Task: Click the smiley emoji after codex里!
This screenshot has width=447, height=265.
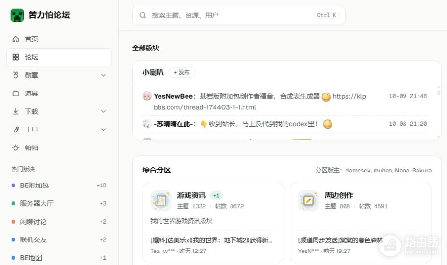Action: tap(328, 124)
